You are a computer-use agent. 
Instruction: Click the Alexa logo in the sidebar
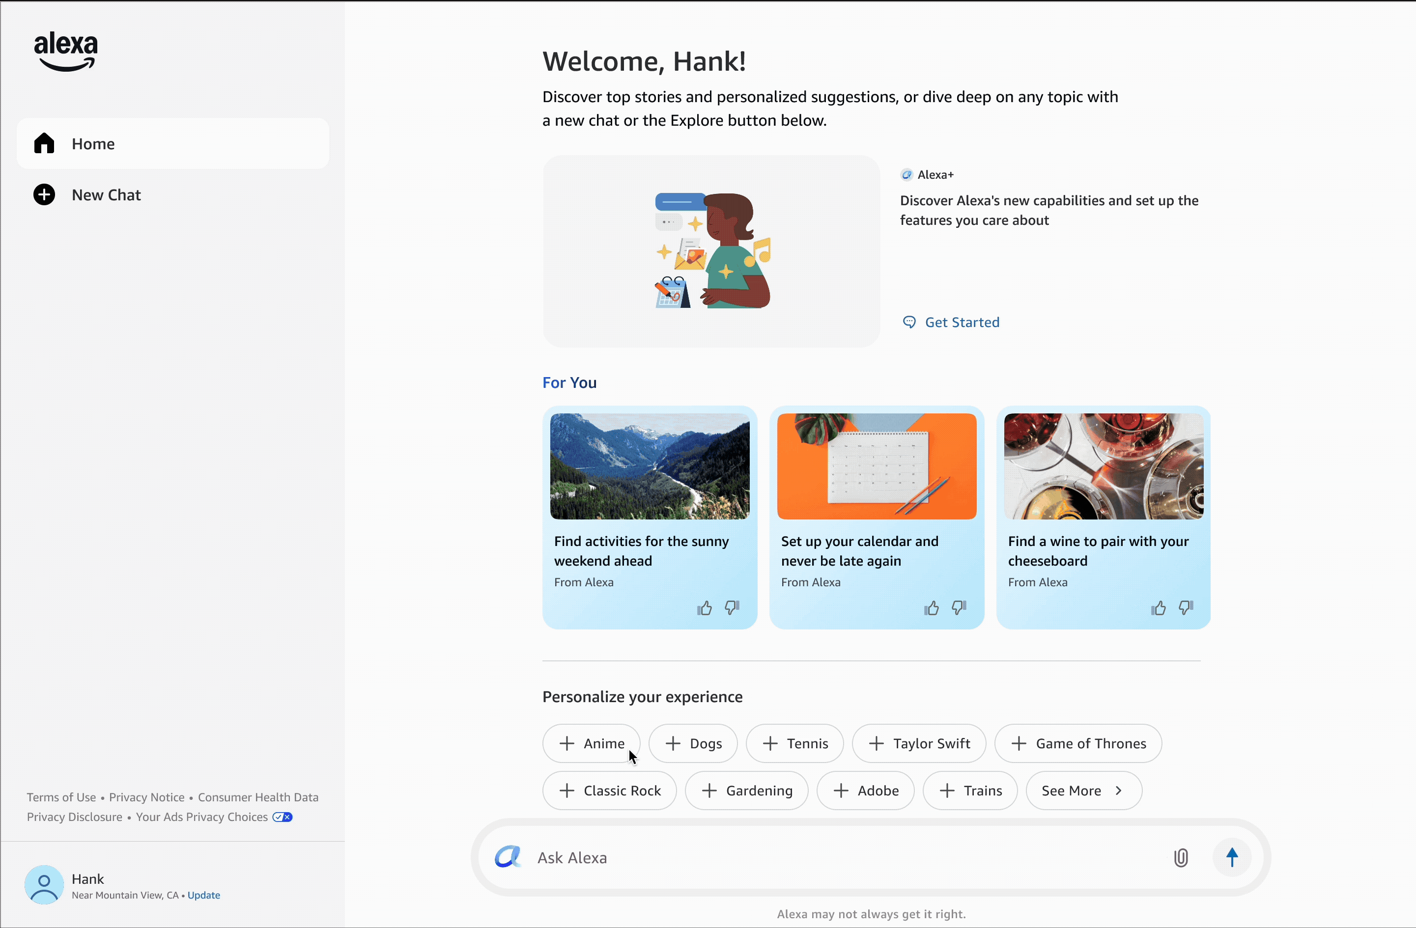(x=65, y=51)
